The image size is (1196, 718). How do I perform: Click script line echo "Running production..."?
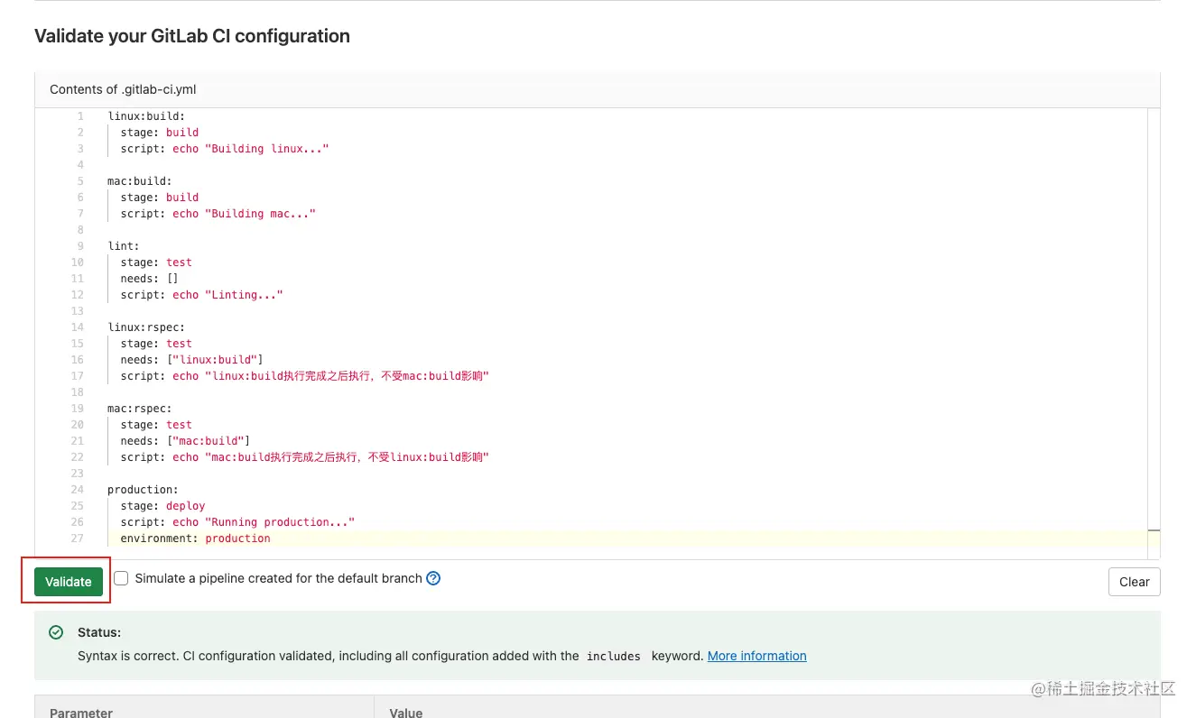pos(237,522)
